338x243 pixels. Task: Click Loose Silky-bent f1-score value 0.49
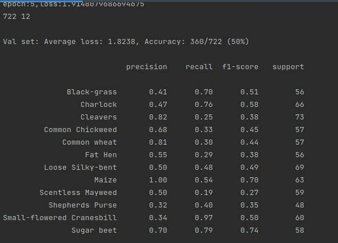[250, 168]
